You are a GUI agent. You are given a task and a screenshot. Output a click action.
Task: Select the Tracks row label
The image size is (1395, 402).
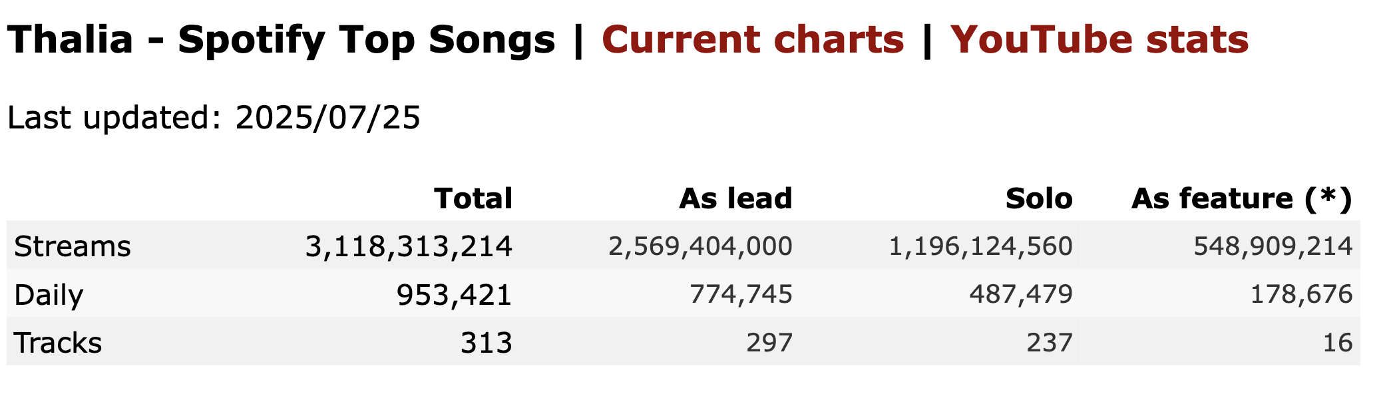[x=58, y=343]
